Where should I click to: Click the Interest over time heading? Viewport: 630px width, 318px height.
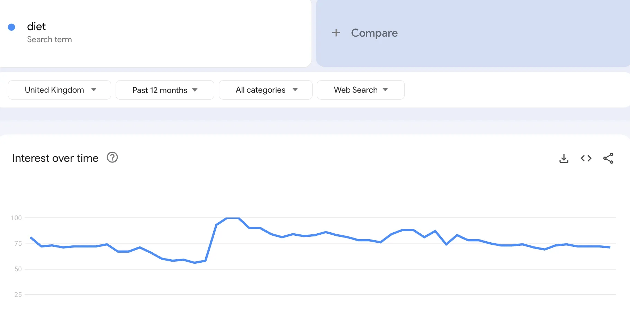(55, 158)
